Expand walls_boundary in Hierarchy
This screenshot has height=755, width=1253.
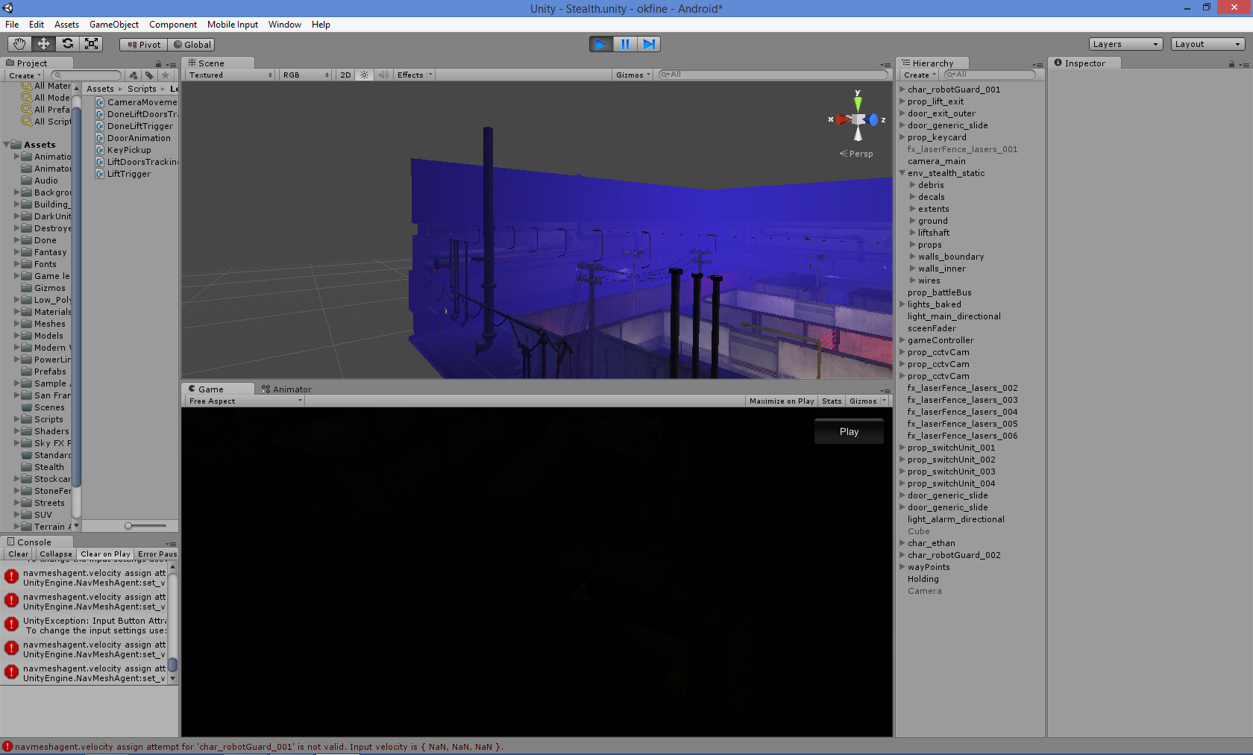coord(912,257)
